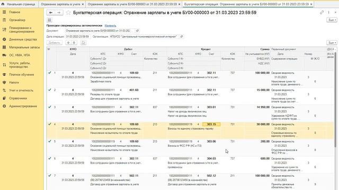Click the Учет и отчетность icon
Viewport: 339px width, 190px height.
point(4,90)
